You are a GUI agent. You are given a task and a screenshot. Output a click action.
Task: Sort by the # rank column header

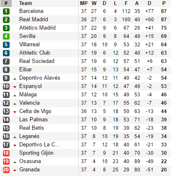6,3
